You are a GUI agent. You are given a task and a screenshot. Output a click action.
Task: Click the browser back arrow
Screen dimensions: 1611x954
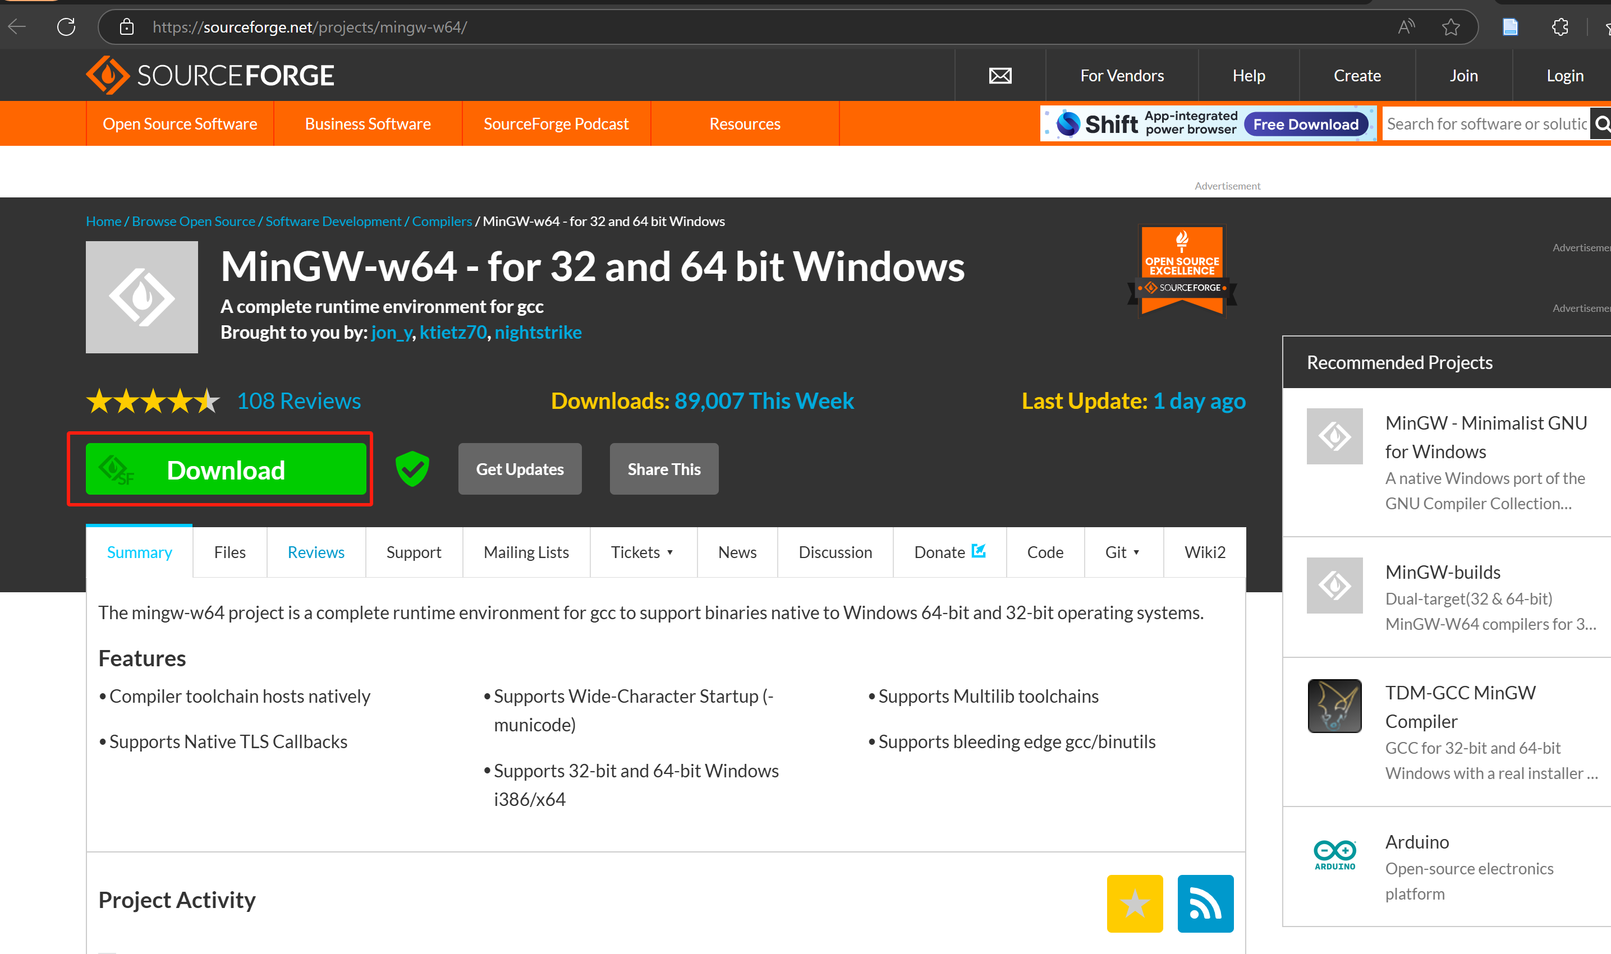point(17,27)
